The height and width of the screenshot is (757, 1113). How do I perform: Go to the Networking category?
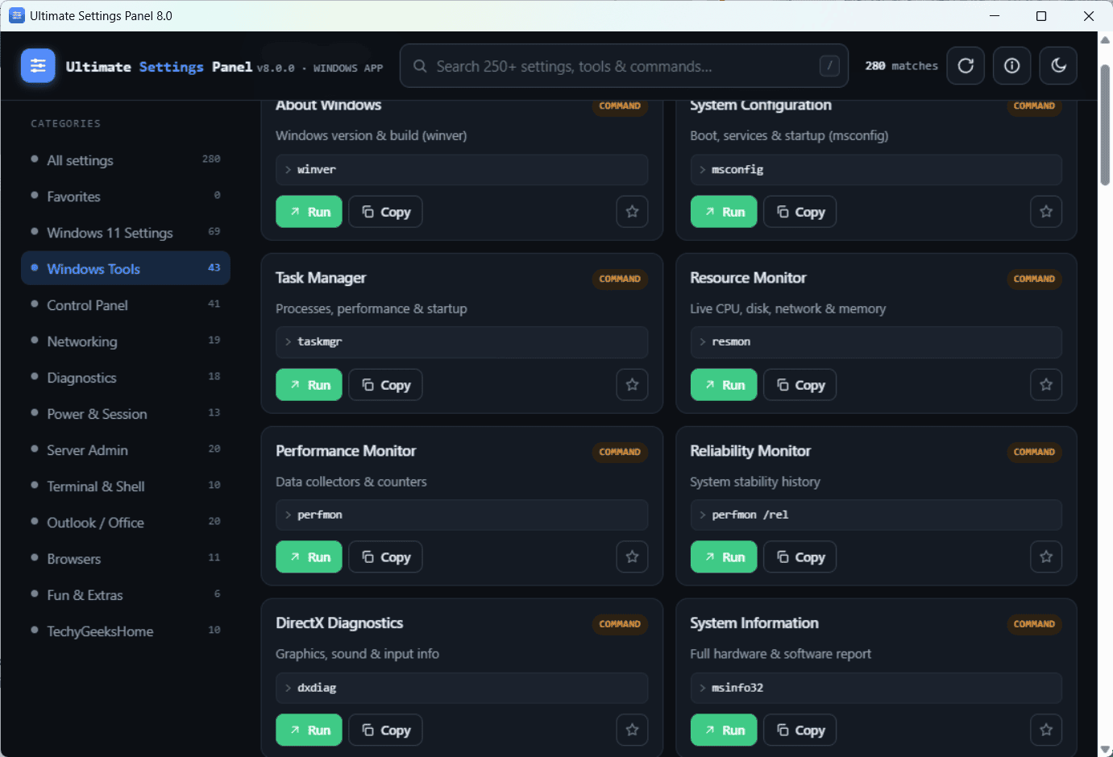(126, 341)
